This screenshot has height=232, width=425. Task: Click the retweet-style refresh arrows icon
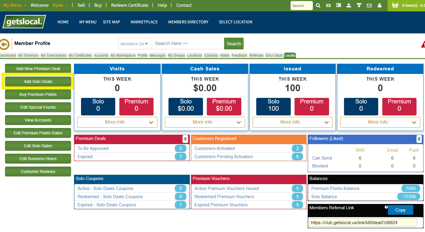pos(328,5)
